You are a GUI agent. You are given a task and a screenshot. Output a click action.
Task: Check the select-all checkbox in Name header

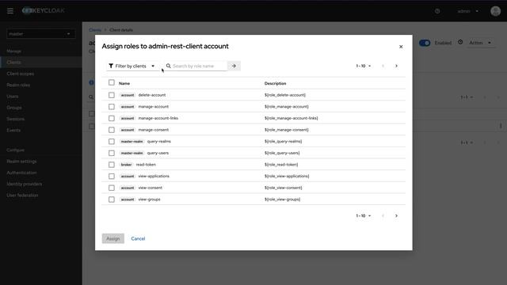(112, 82)
